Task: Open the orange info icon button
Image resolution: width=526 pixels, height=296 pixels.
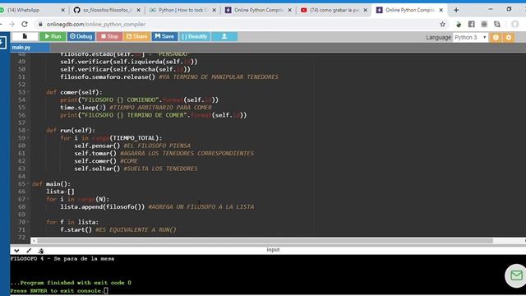Action: click(x=496, y=37)
